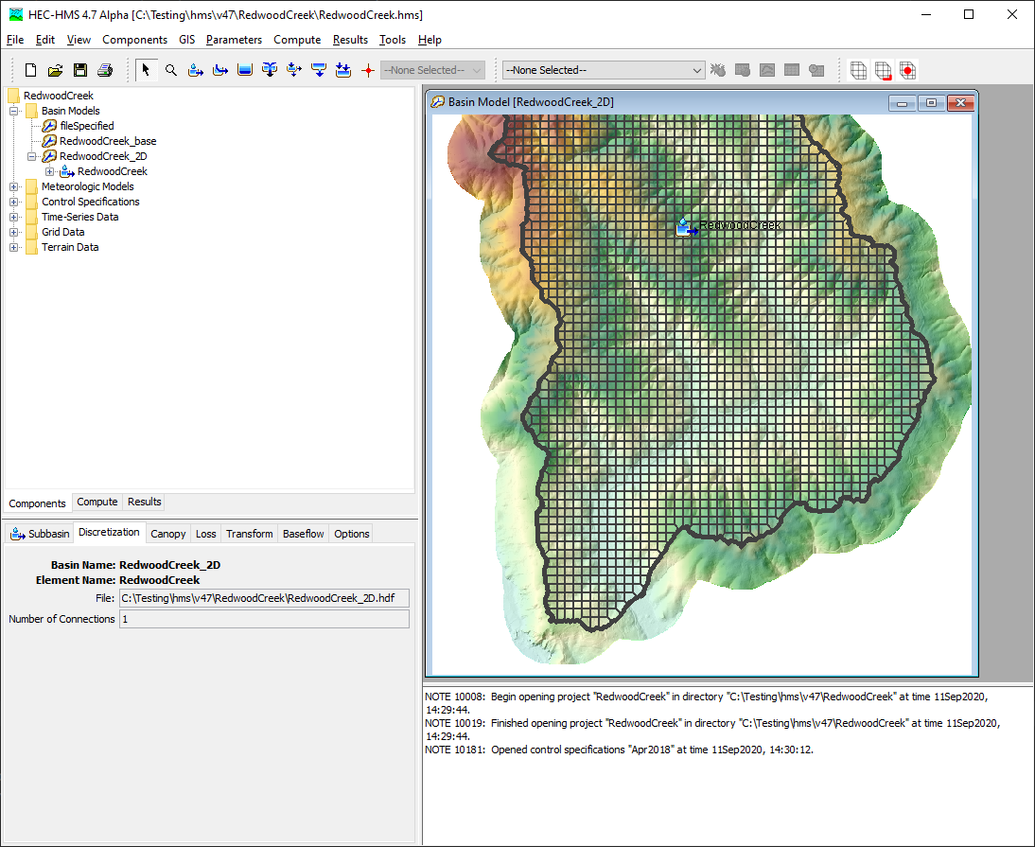1035x847 pixels.
Task: Open the Edit menu
Action: (x=44, y=40)
